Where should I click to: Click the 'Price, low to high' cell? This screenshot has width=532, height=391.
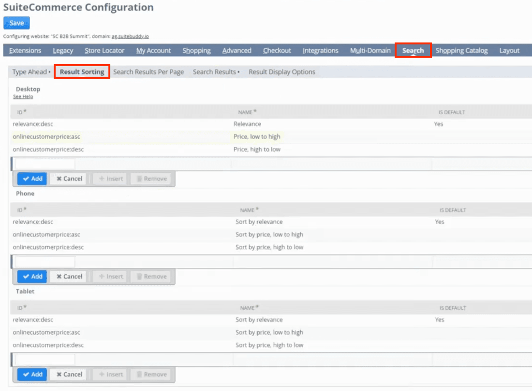click(x=257, y=137)
